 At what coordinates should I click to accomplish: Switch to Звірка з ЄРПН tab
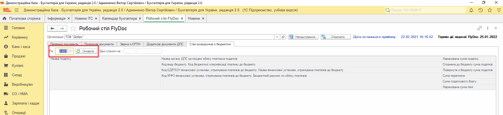[130, 44]
